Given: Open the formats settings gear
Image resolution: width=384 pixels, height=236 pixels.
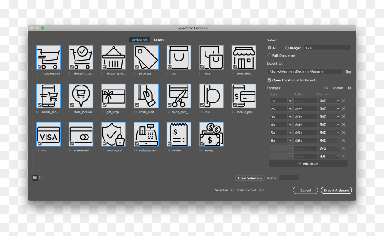Looking at the screenshot, I should click(349, 88).
